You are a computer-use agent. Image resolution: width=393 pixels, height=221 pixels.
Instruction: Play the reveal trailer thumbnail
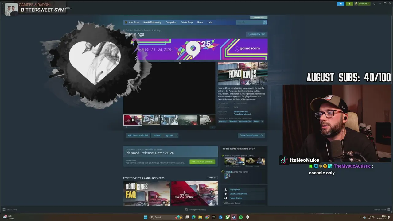click(x=133, y=120)
